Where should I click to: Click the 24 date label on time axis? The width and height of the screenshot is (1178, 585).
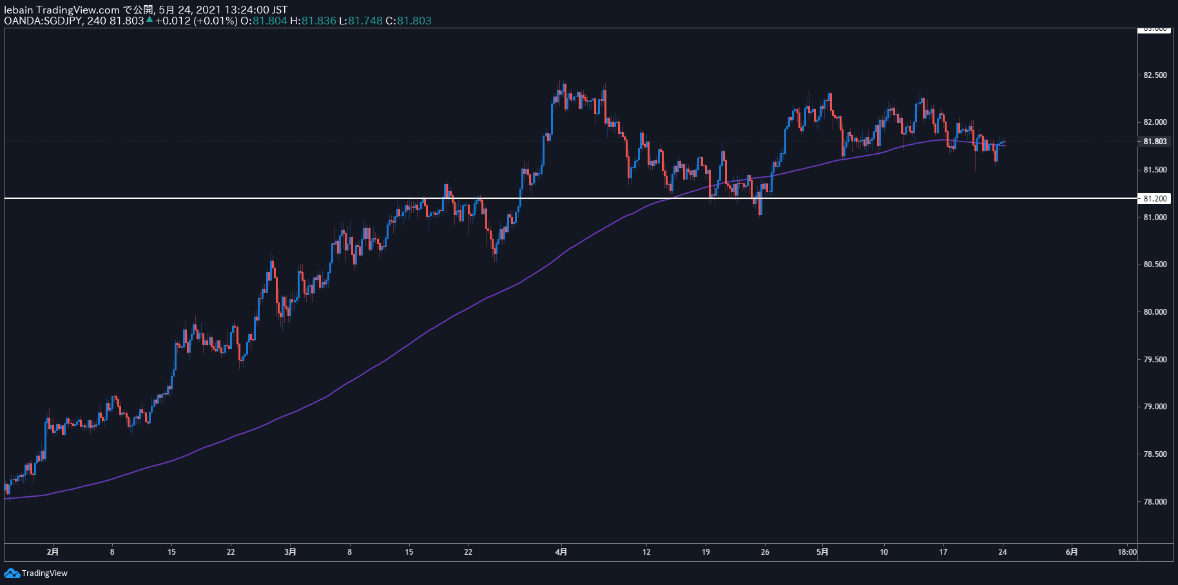coord(1003,552)
